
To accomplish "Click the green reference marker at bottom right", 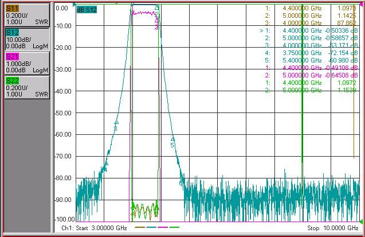I will pyautogui.click(x=361, y=222).
